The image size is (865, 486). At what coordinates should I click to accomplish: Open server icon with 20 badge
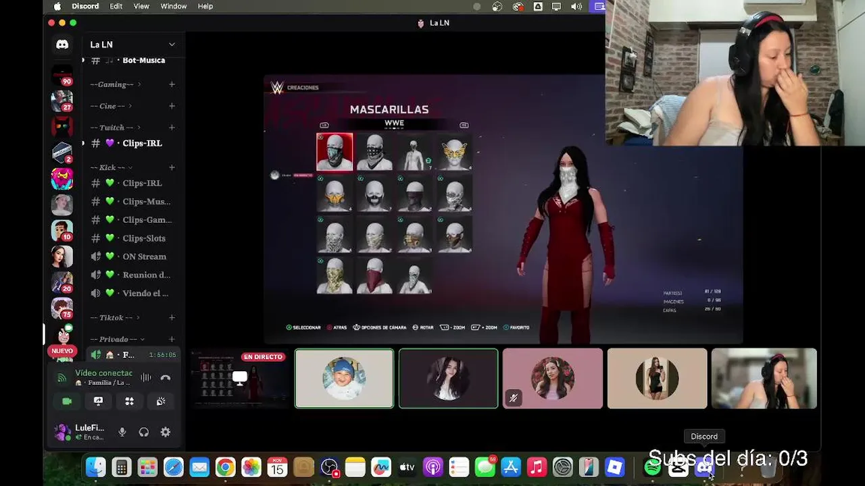(x=62, y=282)
